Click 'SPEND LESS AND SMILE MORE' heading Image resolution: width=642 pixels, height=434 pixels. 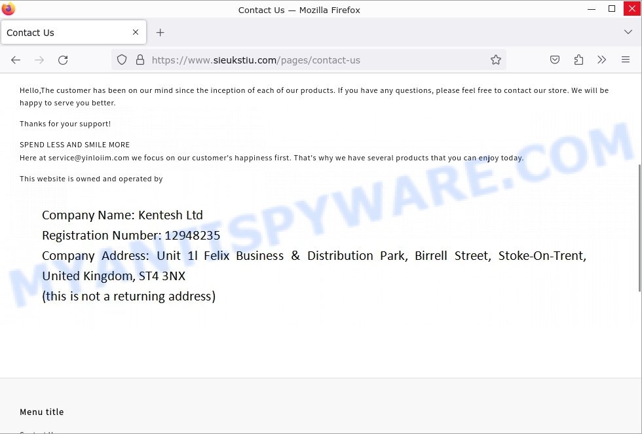(x=75, y=145)
